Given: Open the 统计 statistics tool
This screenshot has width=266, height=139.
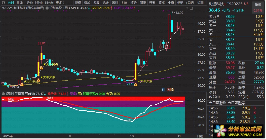Looking at the screenshot, I should coord(105,3).
